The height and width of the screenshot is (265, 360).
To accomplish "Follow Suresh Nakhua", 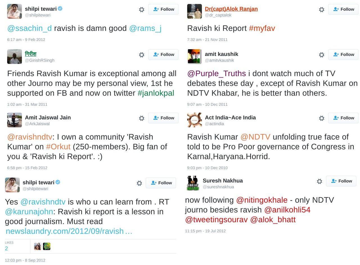I will pos(341,181).
